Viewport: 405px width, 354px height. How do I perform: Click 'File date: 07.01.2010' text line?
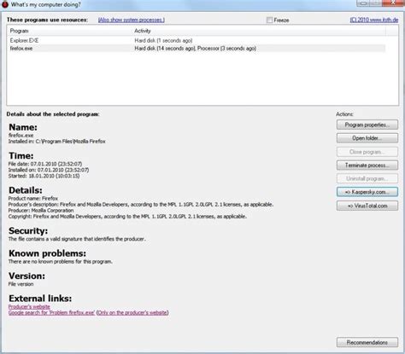(45, 164)
